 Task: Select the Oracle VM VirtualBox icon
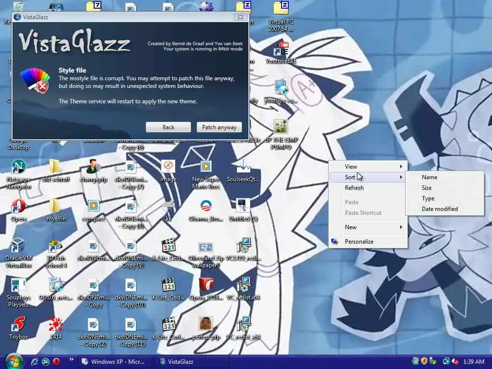tap(19, 253)
